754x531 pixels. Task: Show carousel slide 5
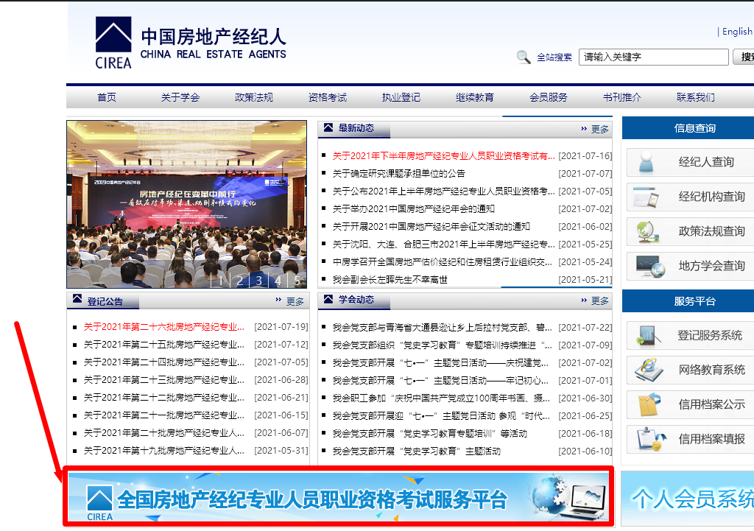297,281
